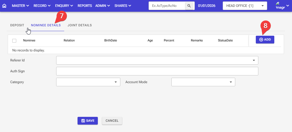This screenshot has width=292, height=132.
Task: Click the Save button
Action: tap(88, 121)
